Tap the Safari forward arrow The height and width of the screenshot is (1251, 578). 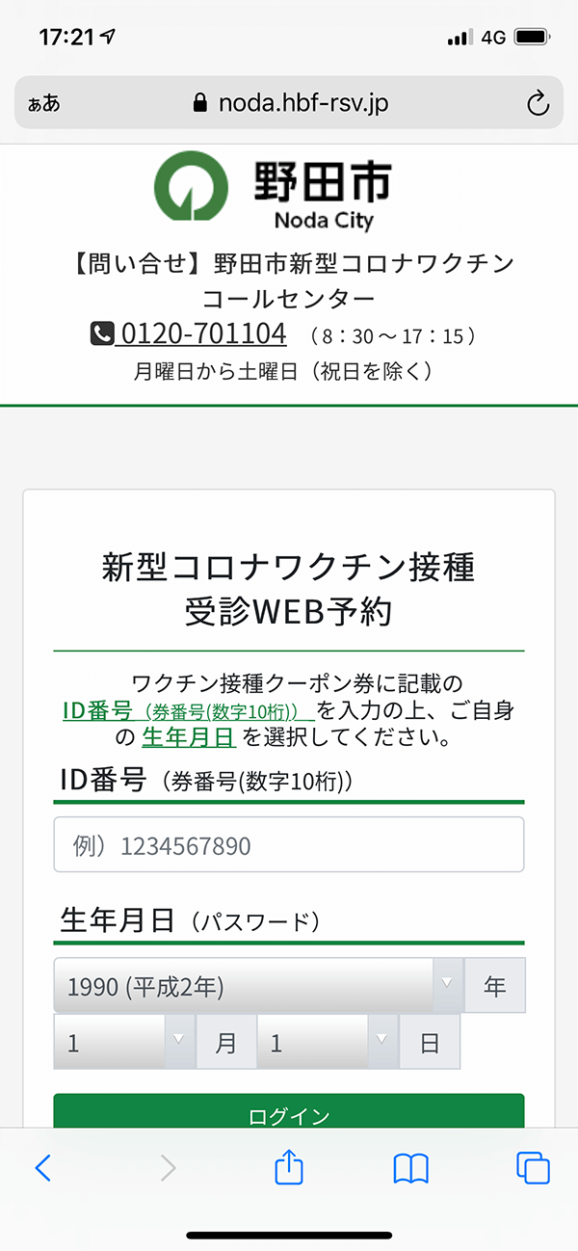tap(168, 1168)
